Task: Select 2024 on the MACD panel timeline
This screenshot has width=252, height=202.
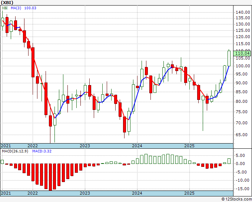Action: point(137,193)
